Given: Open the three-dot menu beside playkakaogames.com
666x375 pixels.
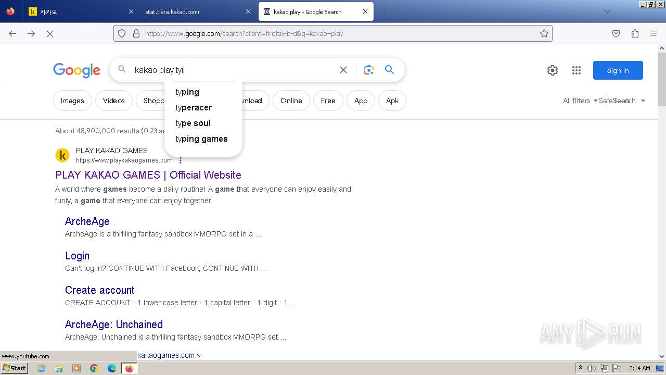Looking at the screenshot, I should pyautogui.click(x=181, y=160).
